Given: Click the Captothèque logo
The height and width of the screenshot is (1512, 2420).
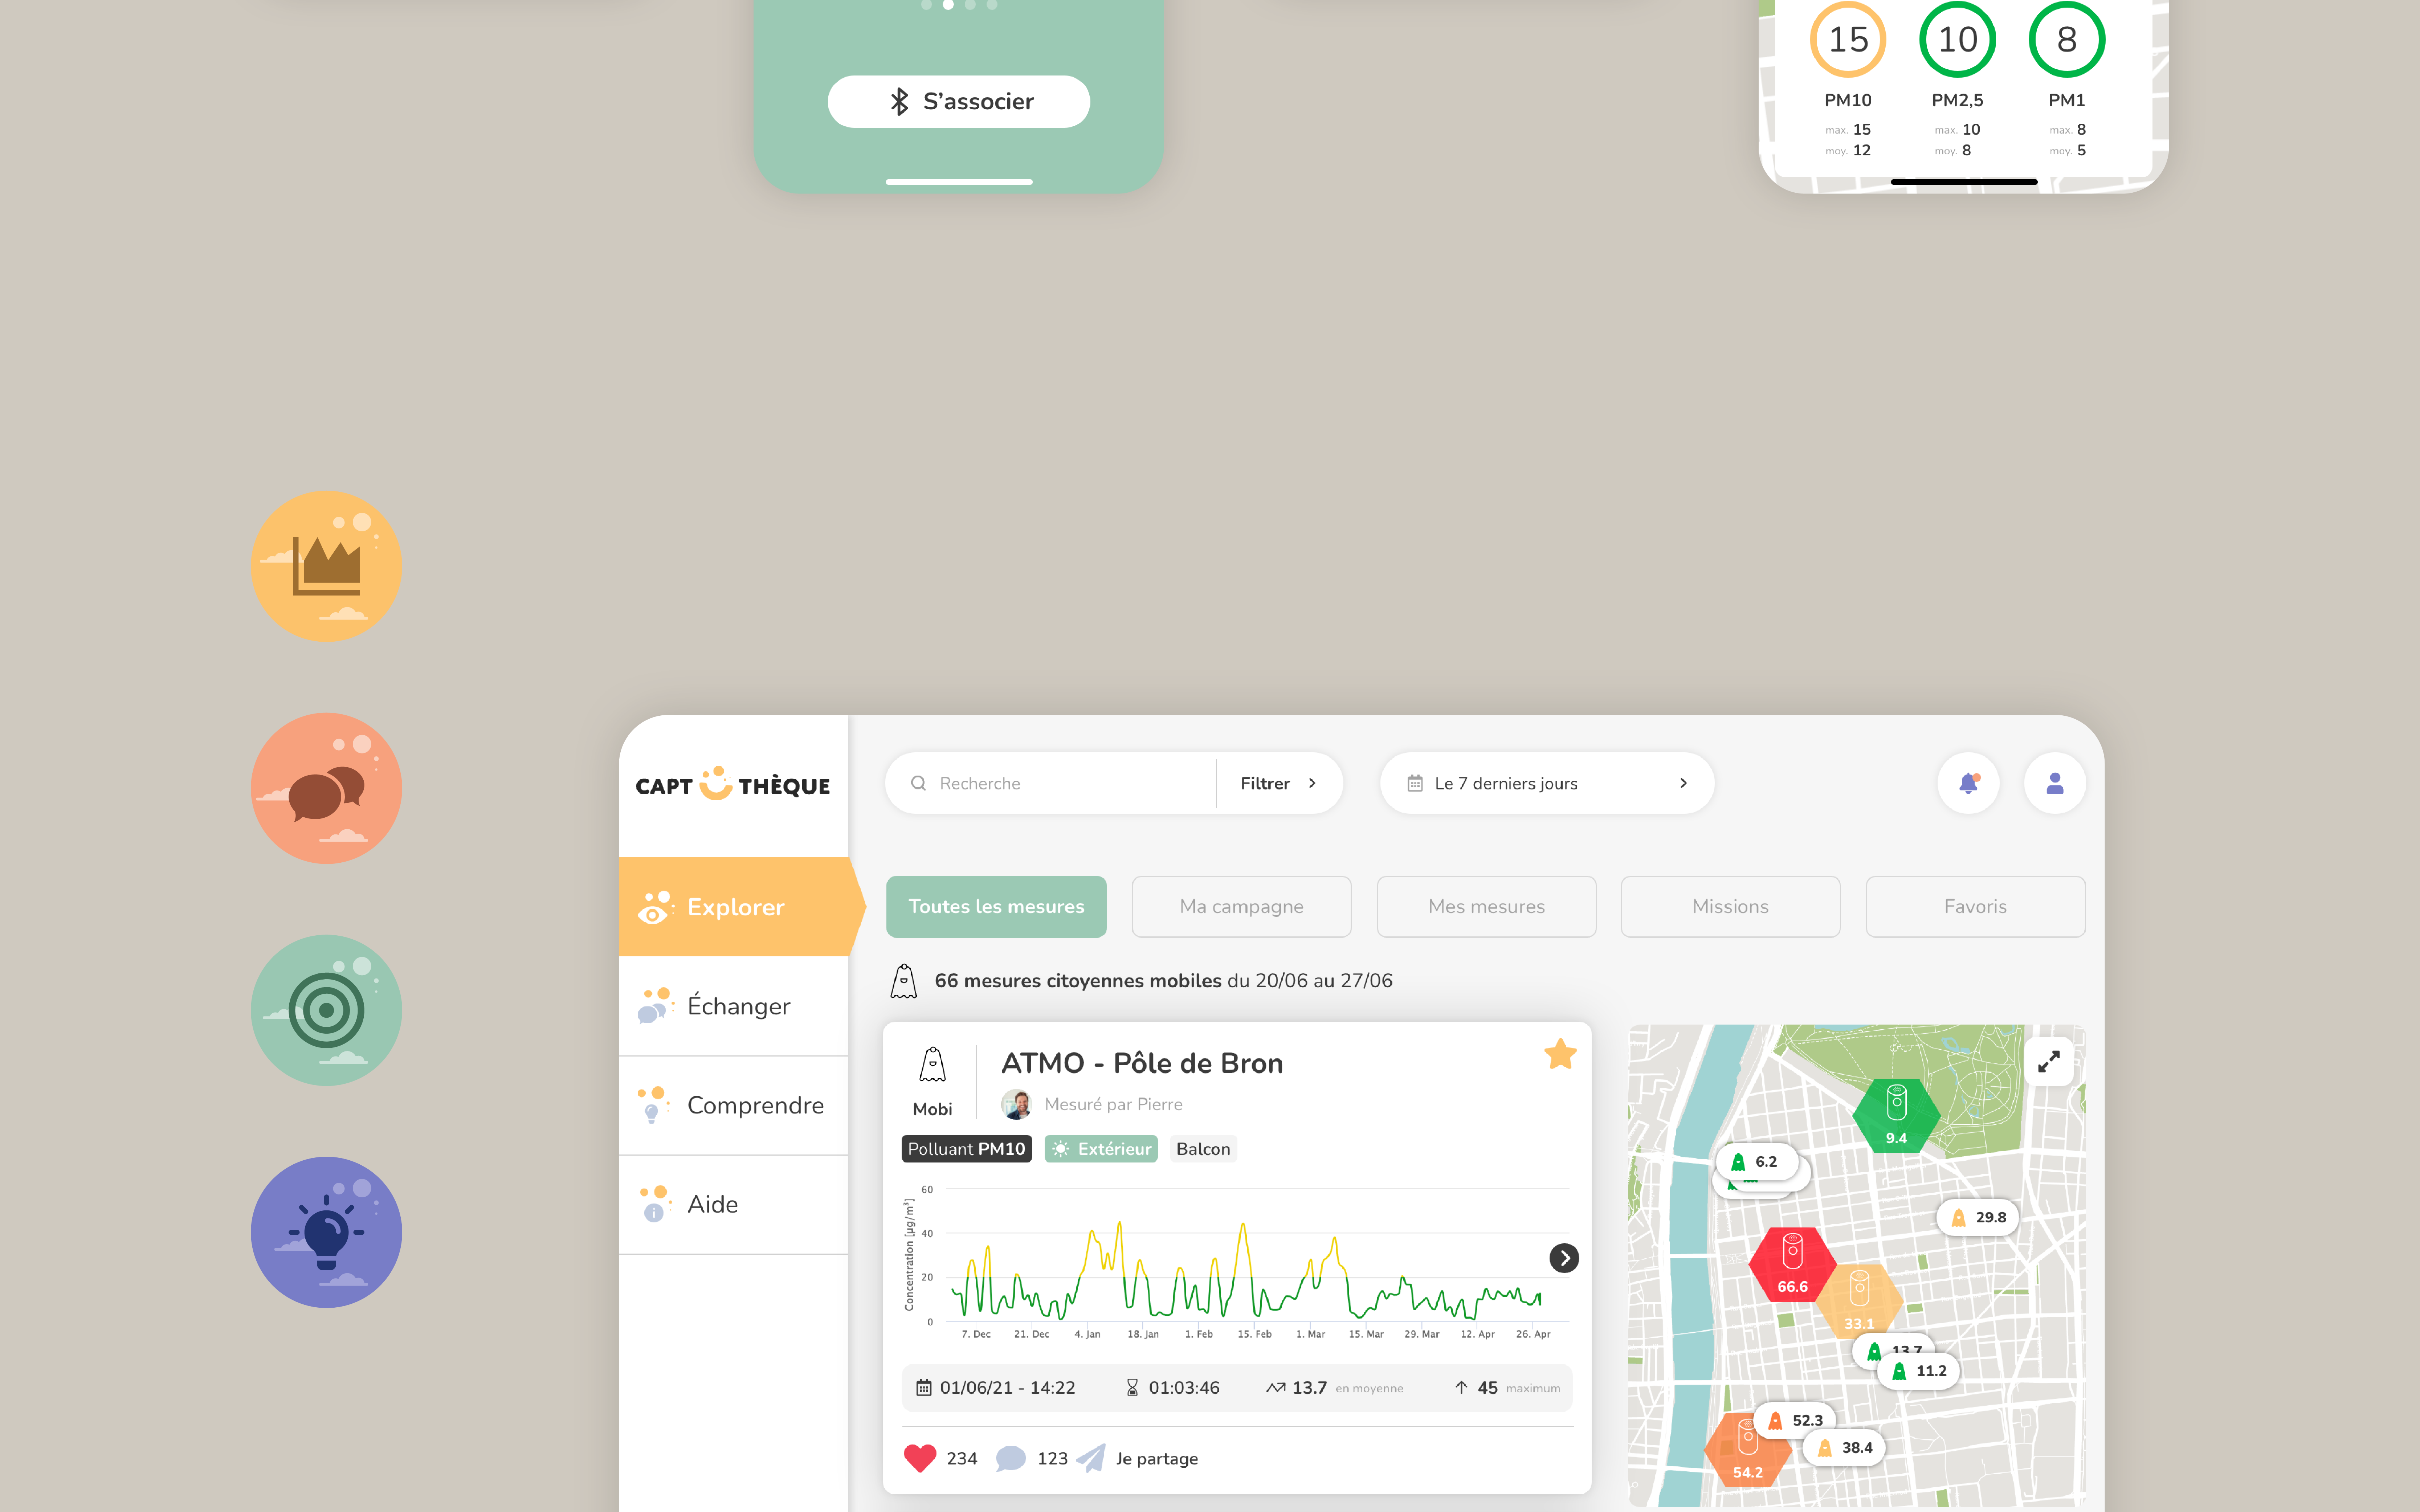Looking at the screenshot, I should click(732, 784).
